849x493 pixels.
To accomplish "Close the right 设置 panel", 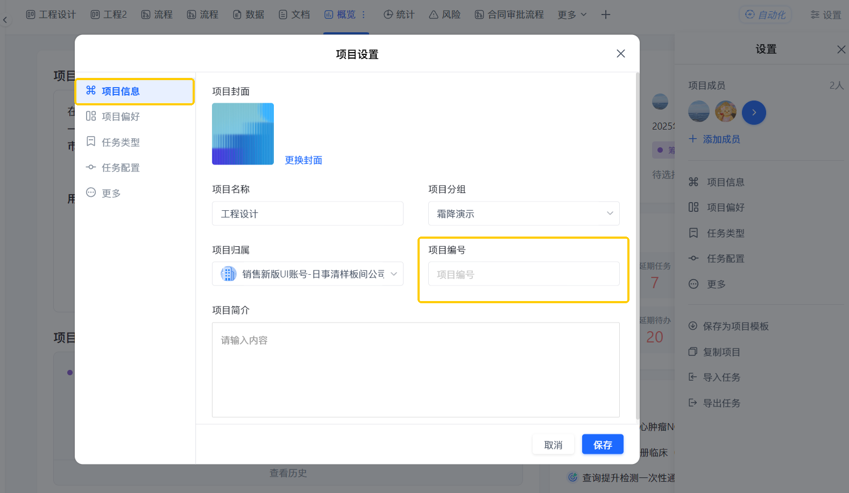I will 841,49.
